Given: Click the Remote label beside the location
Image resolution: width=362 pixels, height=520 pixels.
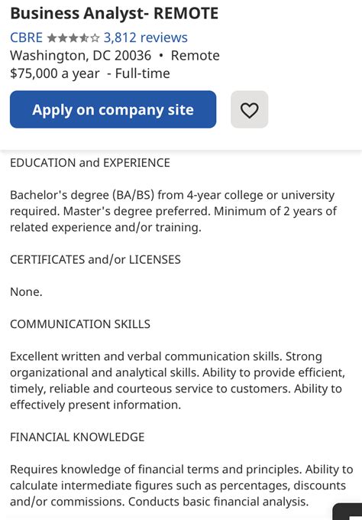Looking at the screenshot, I should coord(195,55).
